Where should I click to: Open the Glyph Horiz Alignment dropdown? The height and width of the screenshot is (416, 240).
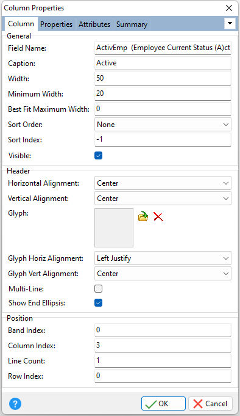coord(163,258)
